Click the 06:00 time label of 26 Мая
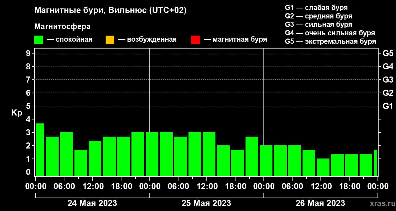The width and height of the screenshot is (396, 211). [292, 186]
